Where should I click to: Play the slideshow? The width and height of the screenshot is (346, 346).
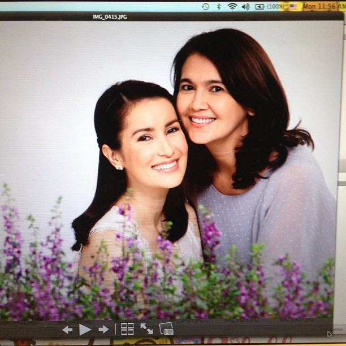[85, 330]
